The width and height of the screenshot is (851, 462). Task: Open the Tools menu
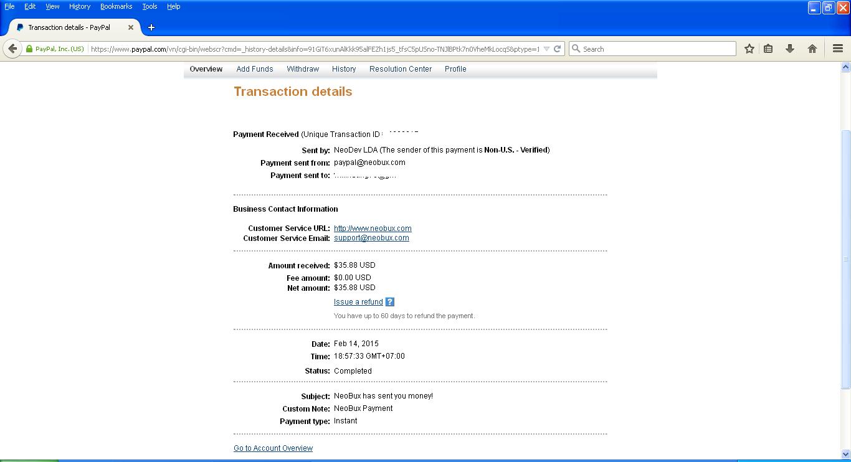coord(150,6)
